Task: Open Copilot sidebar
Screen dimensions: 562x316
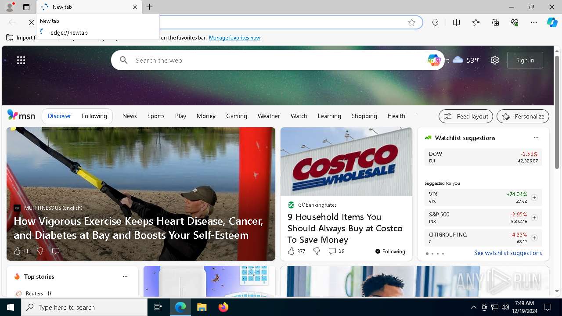Action: point(552,22)
